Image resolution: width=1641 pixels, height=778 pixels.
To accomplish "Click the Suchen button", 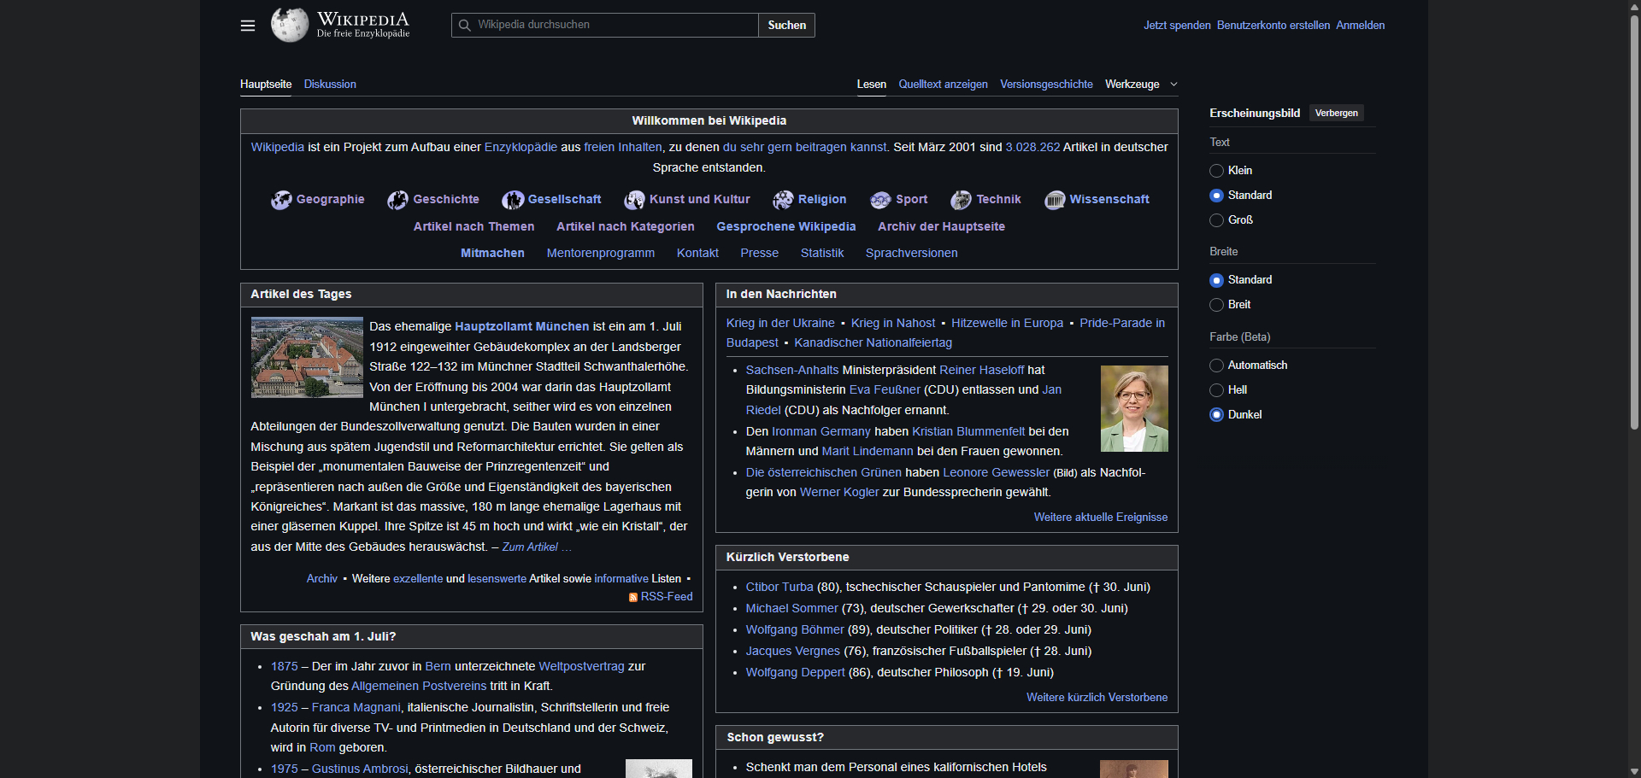I will [x=786, y=25].
